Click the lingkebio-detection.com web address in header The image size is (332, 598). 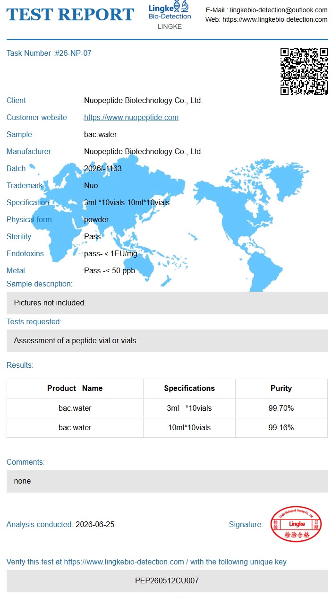[x=275, y=20]
